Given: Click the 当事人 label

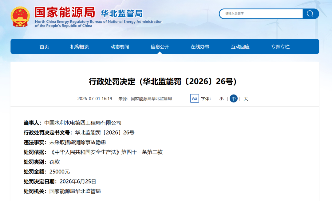Looking at the screenshot, I should 32,123.
